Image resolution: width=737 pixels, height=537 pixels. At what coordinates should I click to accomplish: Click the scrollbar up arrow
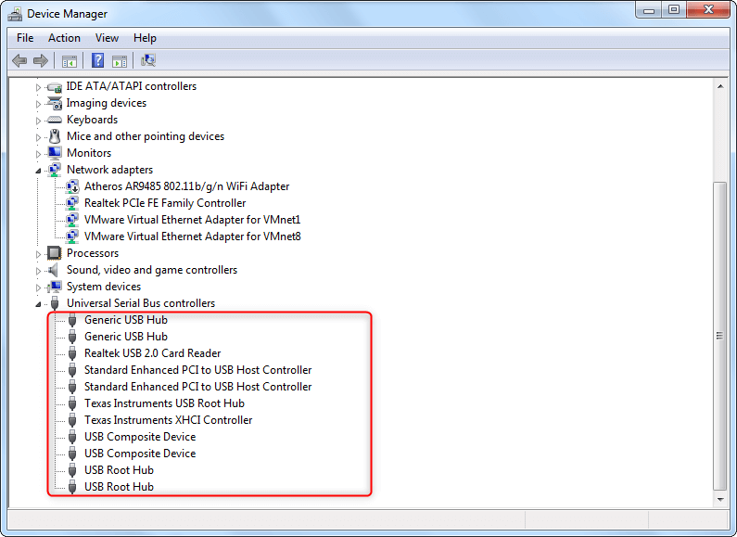720,86
